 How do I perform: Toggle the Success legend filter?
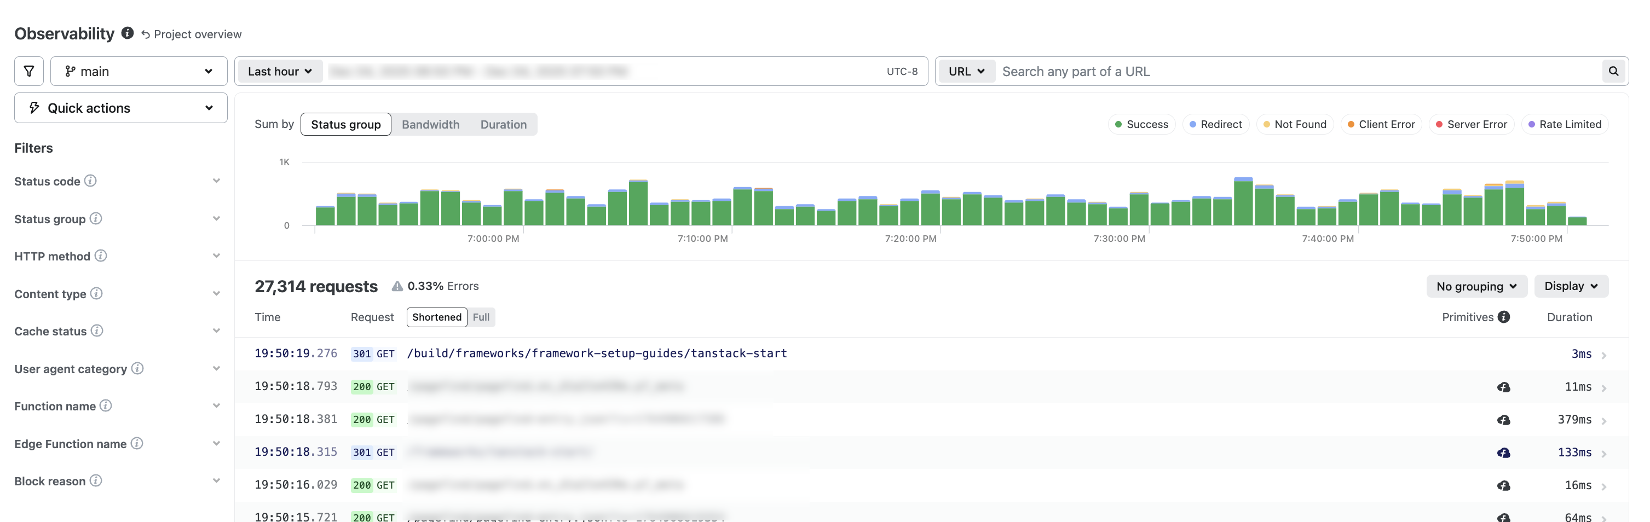pyautogui.click(x=1141, y=124)
